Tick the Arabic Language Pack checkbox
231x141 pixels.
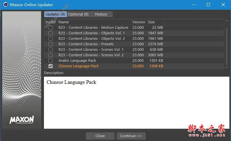click(50, 61)
